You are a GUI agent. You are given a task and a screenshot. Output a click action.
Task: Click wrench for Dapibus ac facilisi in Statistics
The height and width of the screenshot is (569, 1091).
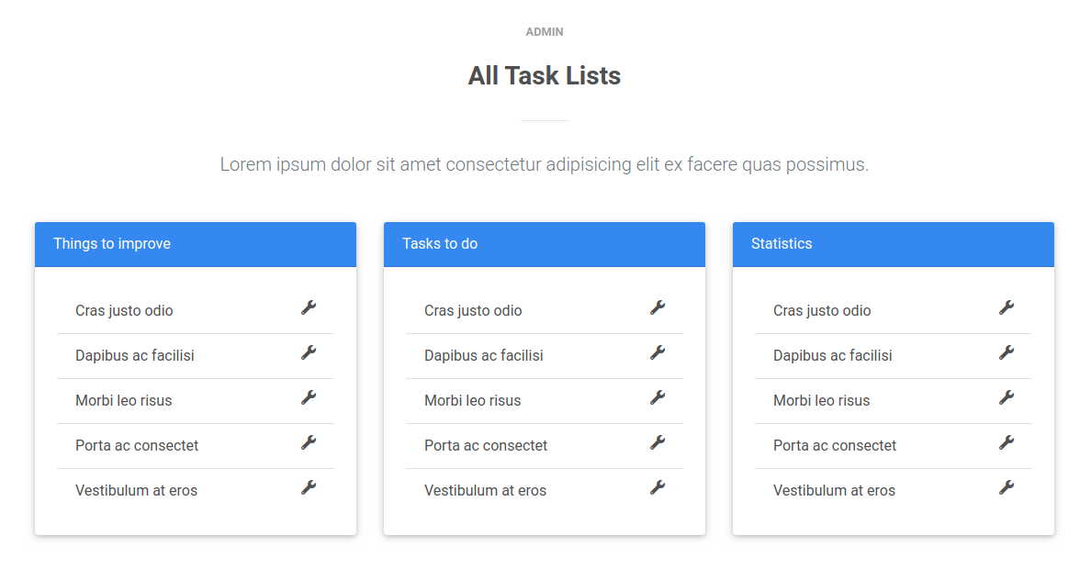[x=1007, y=352]
